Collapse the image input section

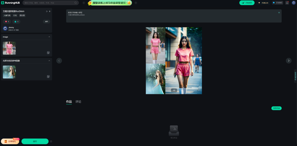point(49,37)
